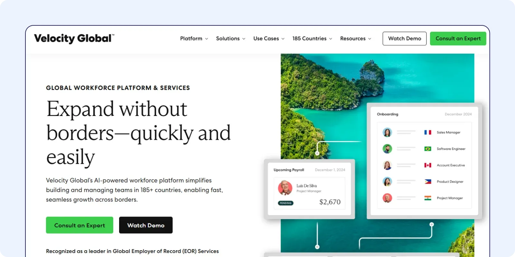Click black Watch Demo hero button

(146, 225)
